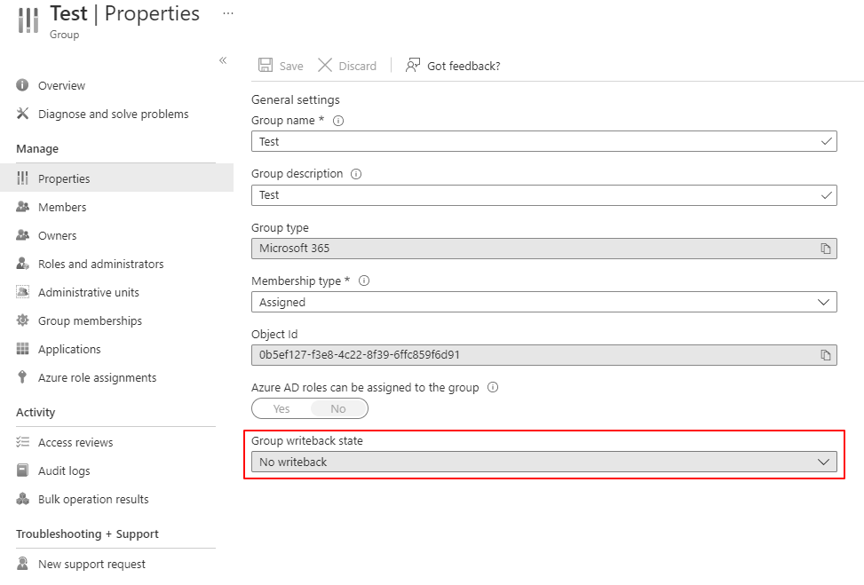864x585 pixels.
Task: Click the info icon beside Group description
Action: click(356, 174)
